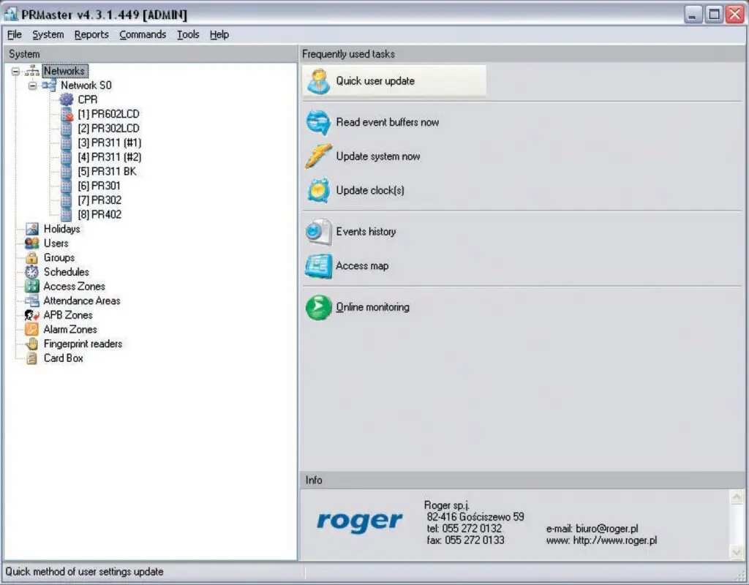Open the Tools menu
Image resolution: width=749 pixels, height=585 pixels.
click(x=188, y=34)
